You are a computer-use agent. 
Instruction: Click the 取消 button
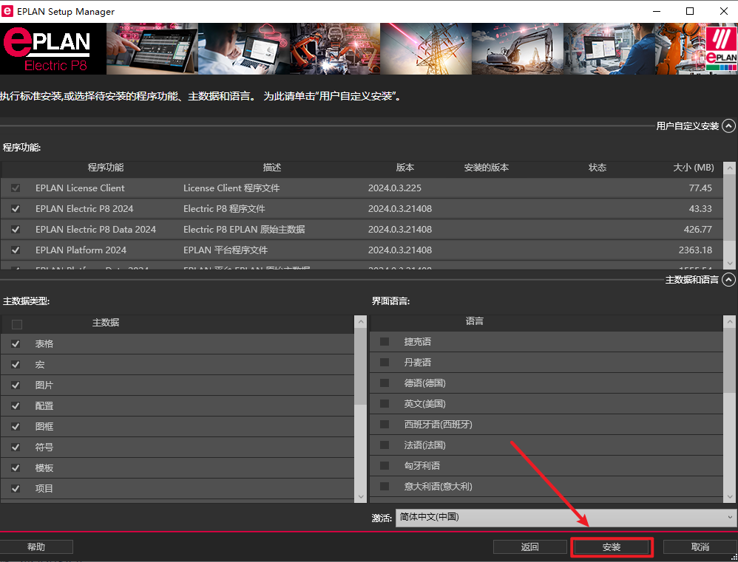(700, 547)
